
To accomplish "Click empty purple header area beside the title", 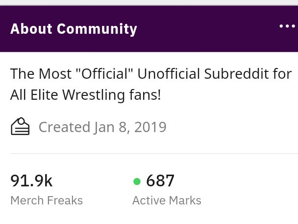I will [x=206, y=29].
